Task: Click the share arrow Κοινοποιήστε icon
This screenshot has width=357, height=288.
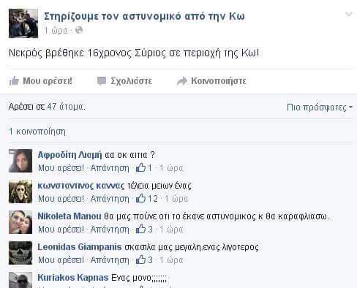Action: (x=182, y=81)
